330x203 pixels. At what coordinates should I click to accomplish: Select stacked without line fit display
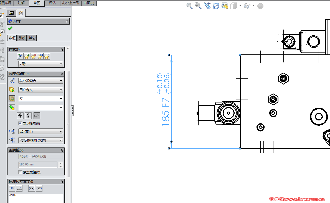click(x=28, y=115)
